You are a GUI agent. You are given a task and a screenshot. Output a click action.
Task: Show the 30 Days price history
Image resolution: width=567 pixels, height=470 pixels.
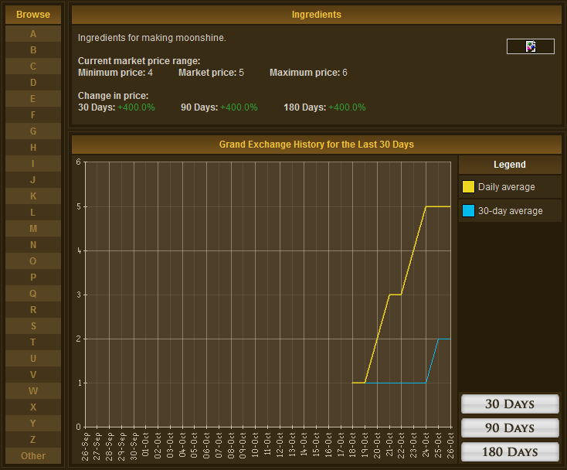[x=510, y=404]
